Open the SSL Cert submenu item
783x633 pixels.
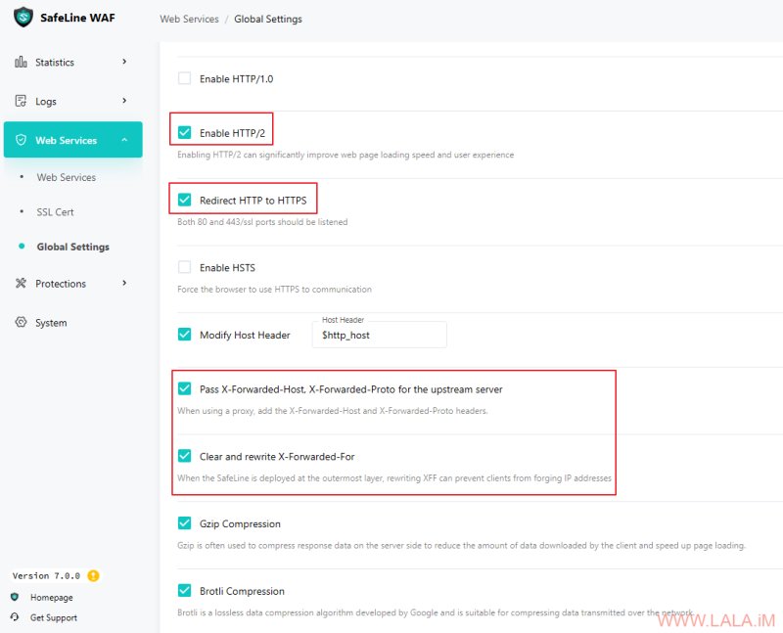point(55,211)
